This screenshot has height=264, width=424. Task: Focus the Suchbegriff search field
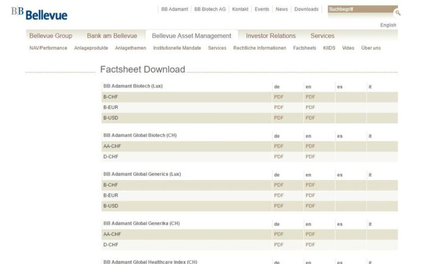point(361,9)
